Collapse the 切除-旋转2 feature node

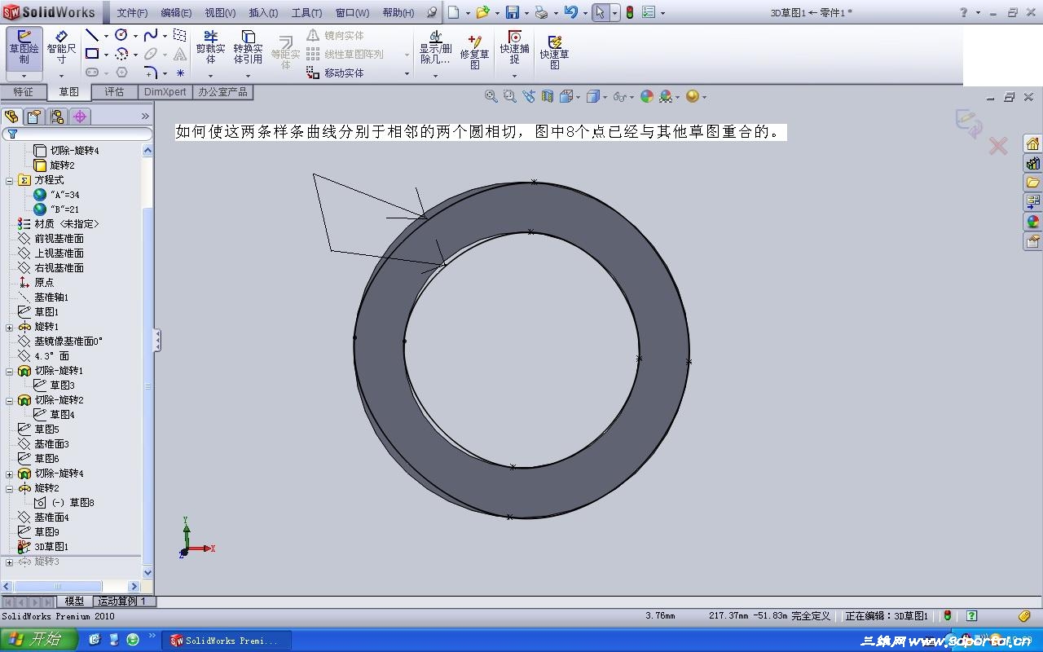(10, 400)
